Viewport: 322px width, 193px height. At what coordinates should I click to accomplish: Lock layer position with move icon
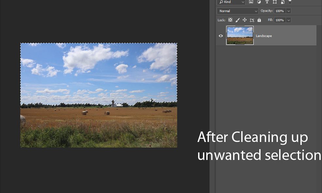245,20
